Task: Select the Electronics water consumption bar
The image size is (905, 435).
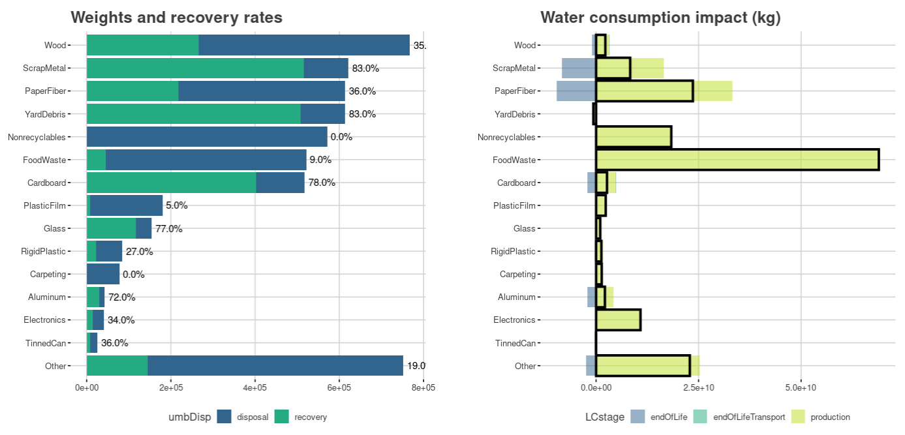Action: [618, 320]
